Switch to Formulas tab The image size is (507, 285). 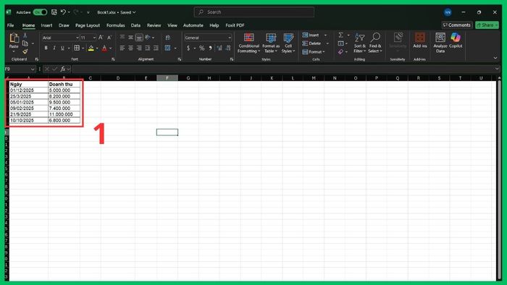pyautogui.click(x=115, y=25)
